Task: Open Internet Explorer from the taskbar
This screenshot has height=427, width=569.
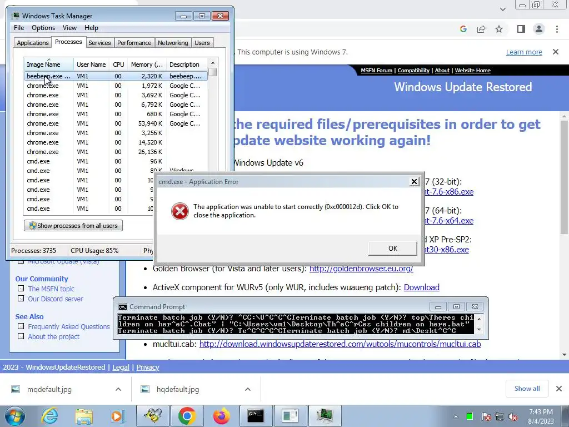Action: pos(49,415)
